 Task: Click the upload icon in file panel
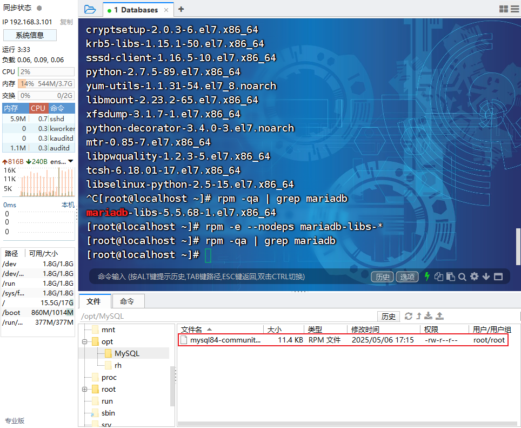point(440,316)
